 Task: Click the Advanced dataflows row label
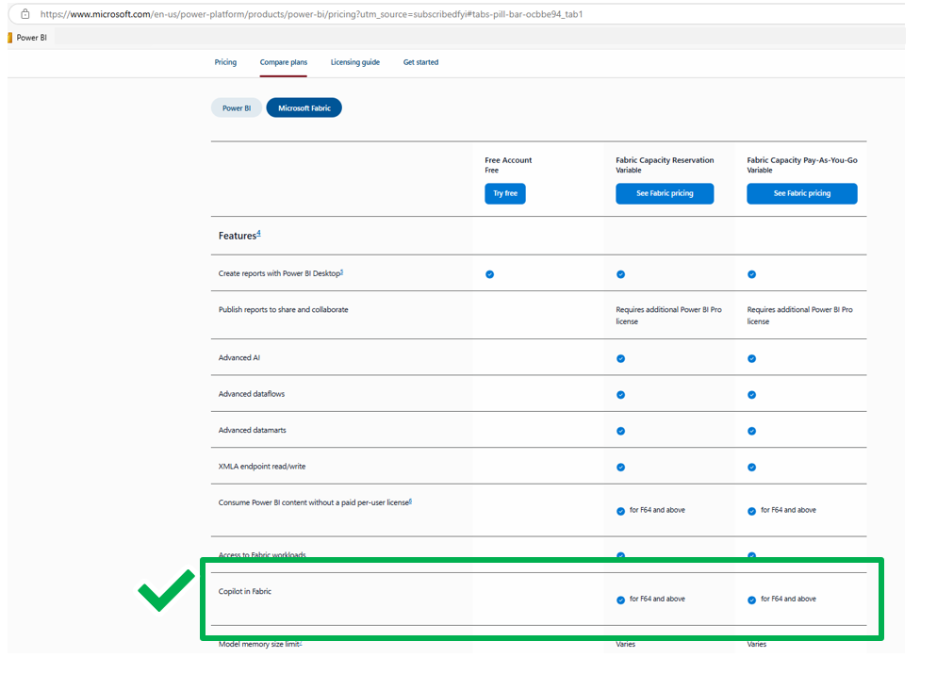tap(252, 394)
